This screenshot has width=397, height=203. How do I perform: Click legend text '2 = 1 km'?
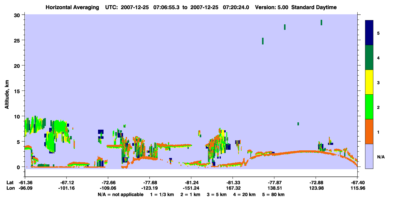(x=190, y=194)
